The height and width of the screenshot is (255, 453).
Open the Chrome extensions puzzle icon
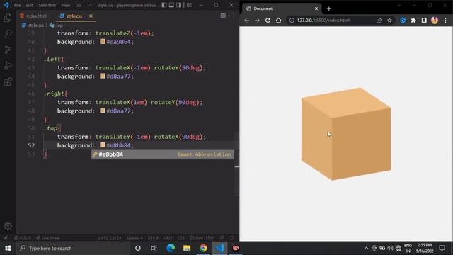tap(413, 21)
